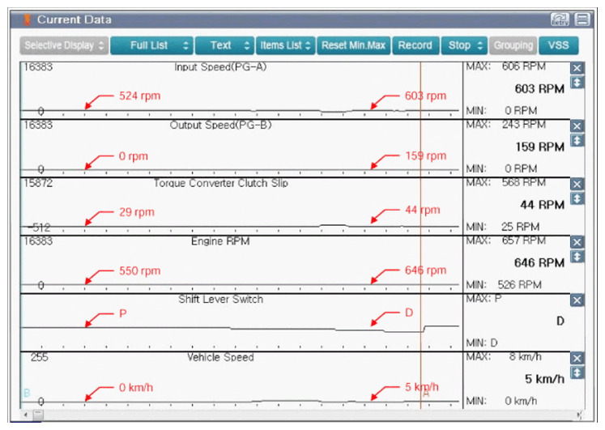
Task: Click the Current Data window title
Action: pyautogui.click(x=74, y=19)
